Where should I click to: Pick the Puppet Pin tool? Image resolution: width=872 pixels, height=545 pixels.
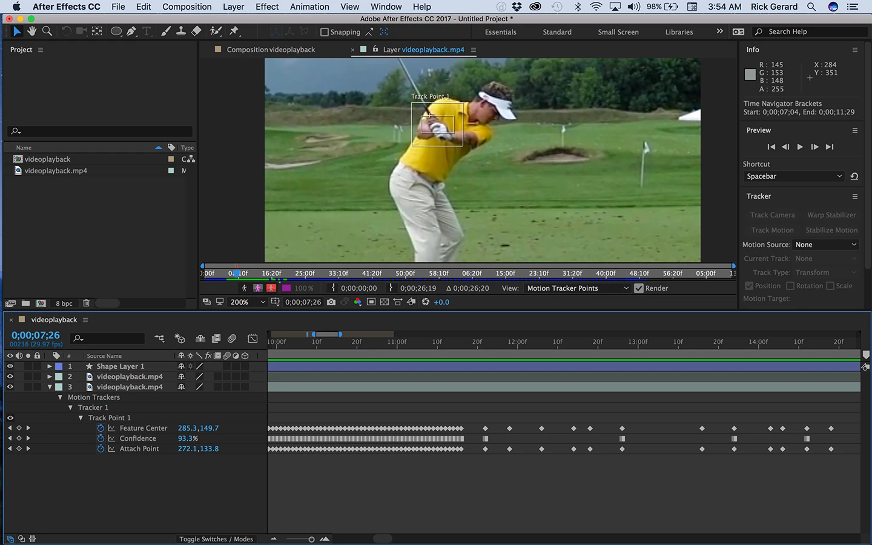pyautogui.click(x=234, y=31)
